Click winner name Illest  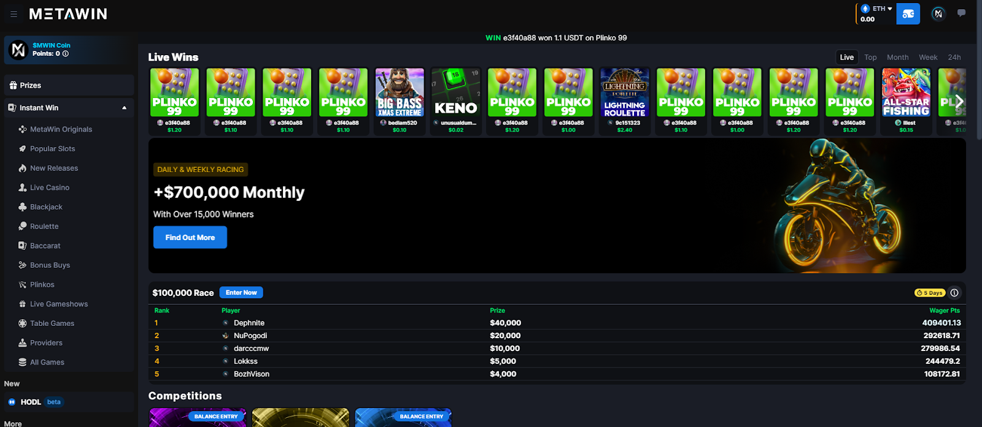pyautogui.click(x=910, y=123)
